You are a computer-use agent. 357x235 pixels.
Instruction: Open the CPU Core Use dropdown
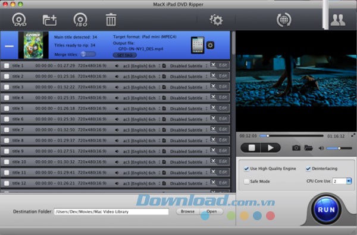point(349,181)
